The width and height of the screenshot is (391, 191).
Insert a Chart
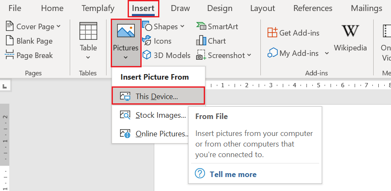[x=211, y=41]
